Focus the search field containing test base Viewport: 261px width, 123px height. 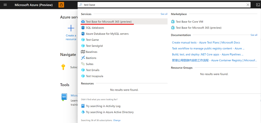(164, 5)
